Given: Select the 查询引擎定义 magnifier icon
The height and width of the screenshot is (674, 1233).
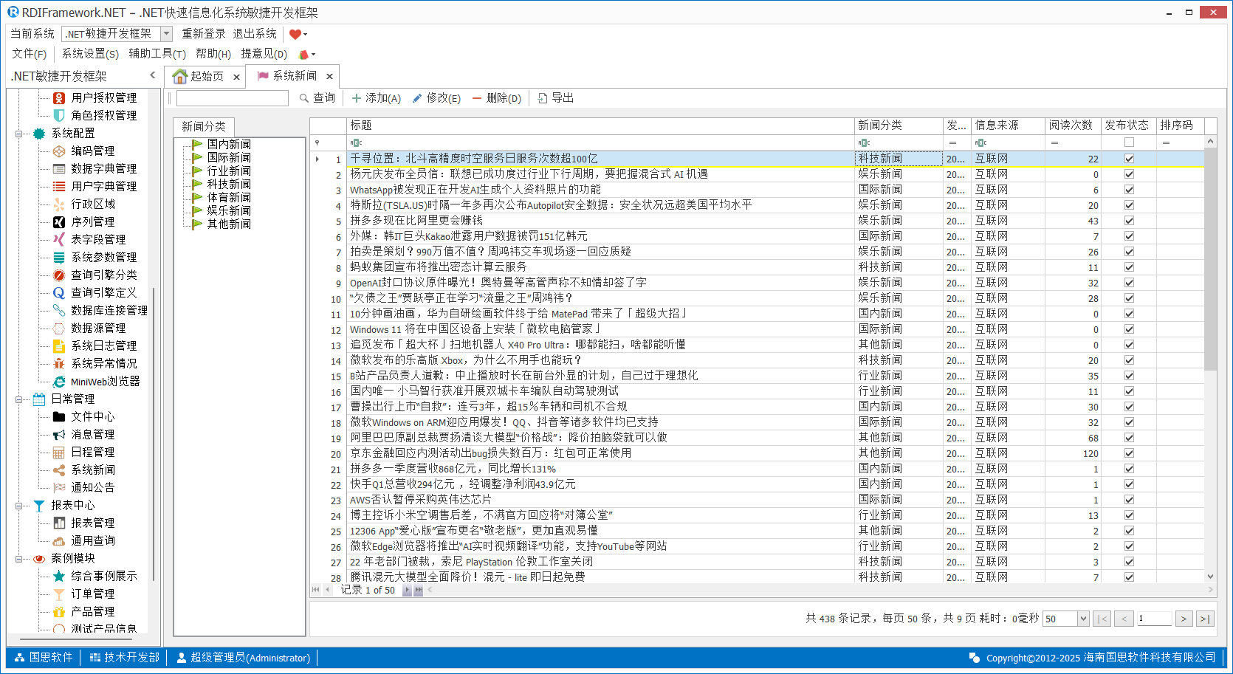Looking at the screenshot, I should point(59,292).
